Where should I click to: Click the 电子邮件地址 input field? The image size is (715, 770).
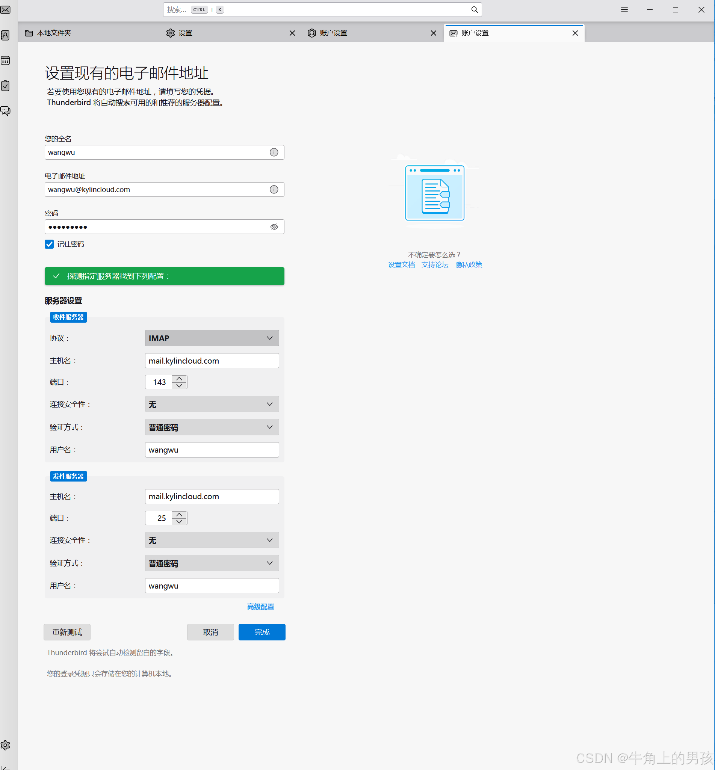click(x=165, y=190)
